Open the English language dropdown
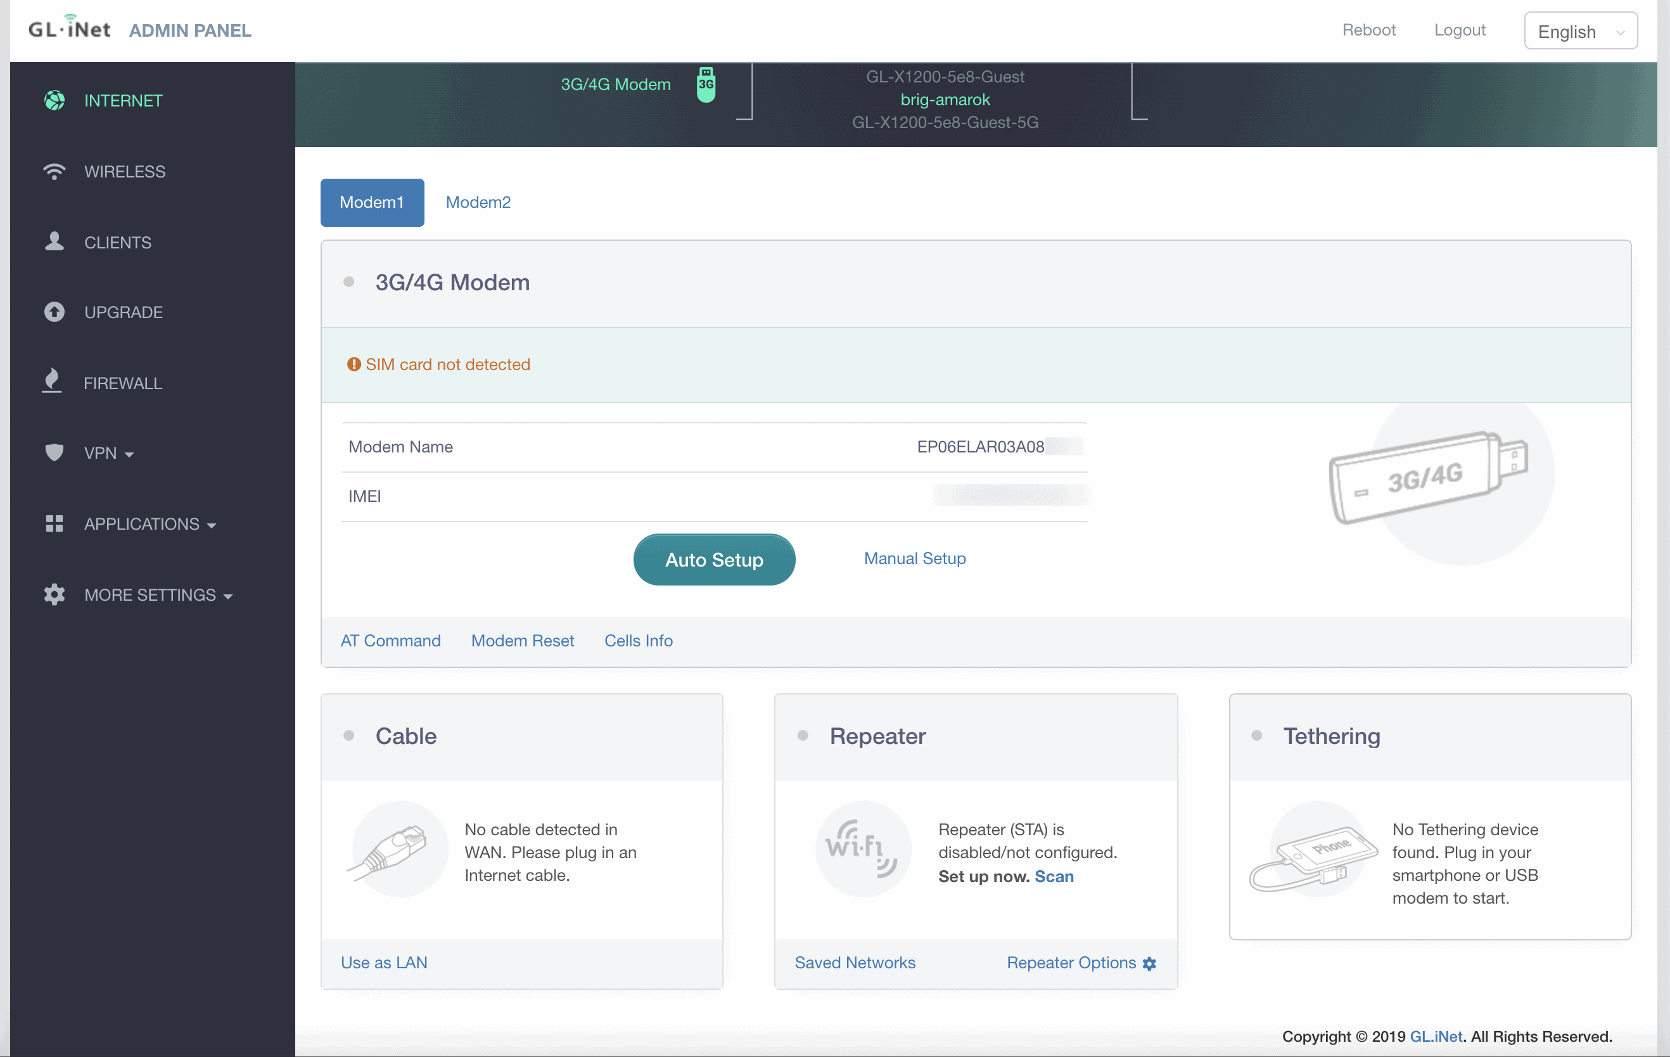 (x=1580, y=31)
